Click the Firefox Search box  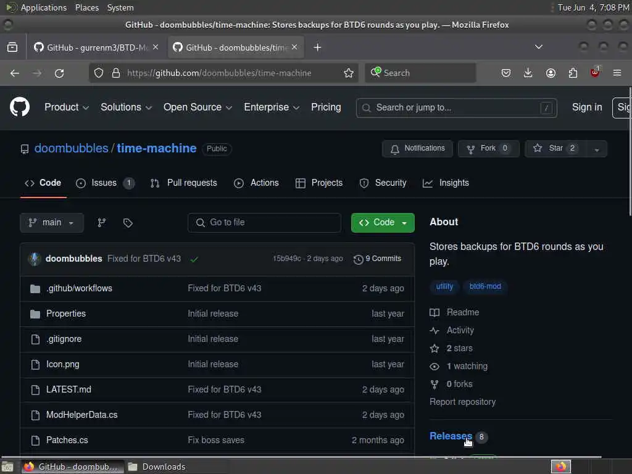click(420, 73)
